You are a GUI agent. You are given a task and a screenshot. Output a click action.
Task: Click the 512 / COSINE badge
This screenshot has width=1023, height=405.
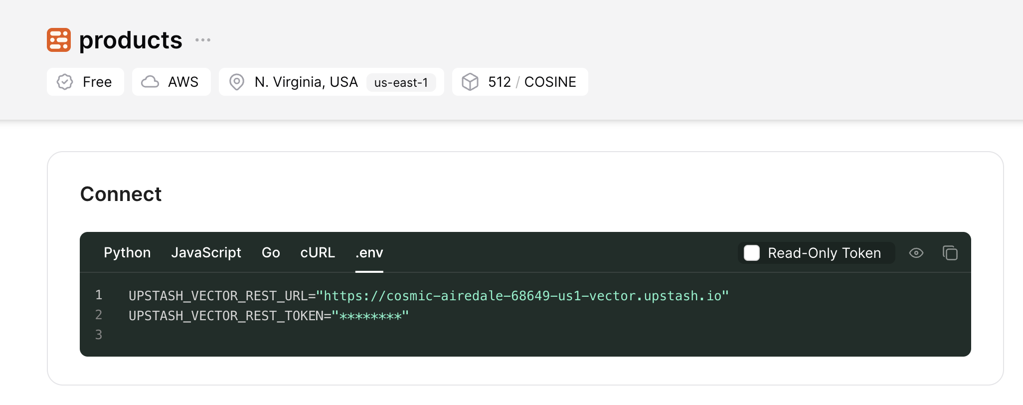point(531,82)
